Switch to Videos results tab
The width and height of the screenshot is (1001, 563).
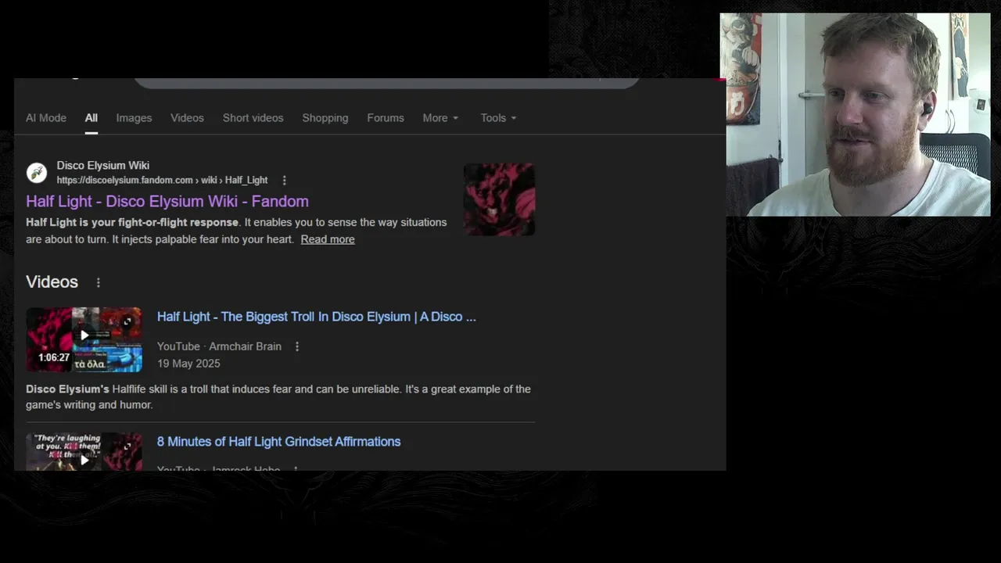click(x=187, y=118)
